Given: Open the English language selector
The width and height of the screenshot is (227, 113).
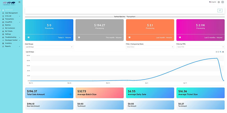Looking at the screenshot, I should click(213, 2).
